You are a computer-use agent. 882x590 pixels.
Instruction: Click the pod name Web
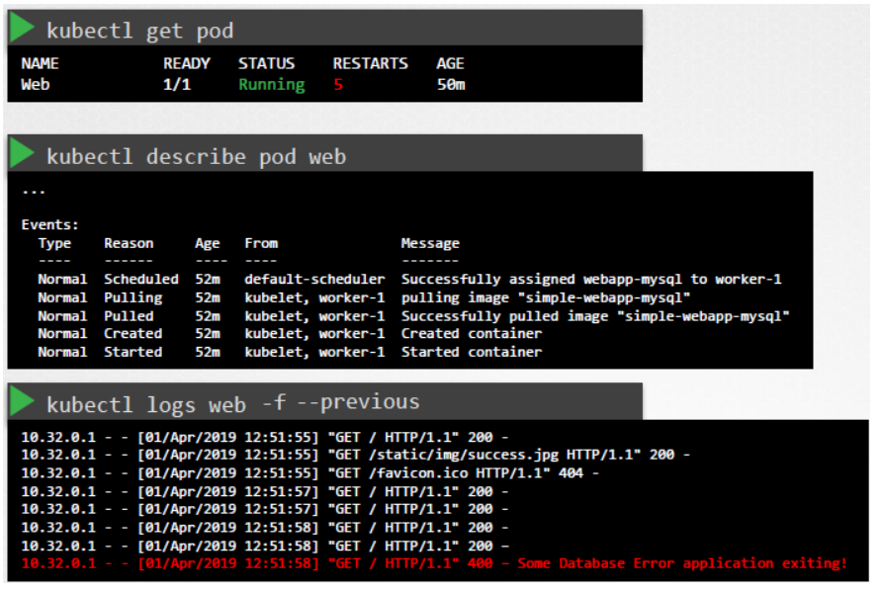pyautogui.click(x=36, y=85)
